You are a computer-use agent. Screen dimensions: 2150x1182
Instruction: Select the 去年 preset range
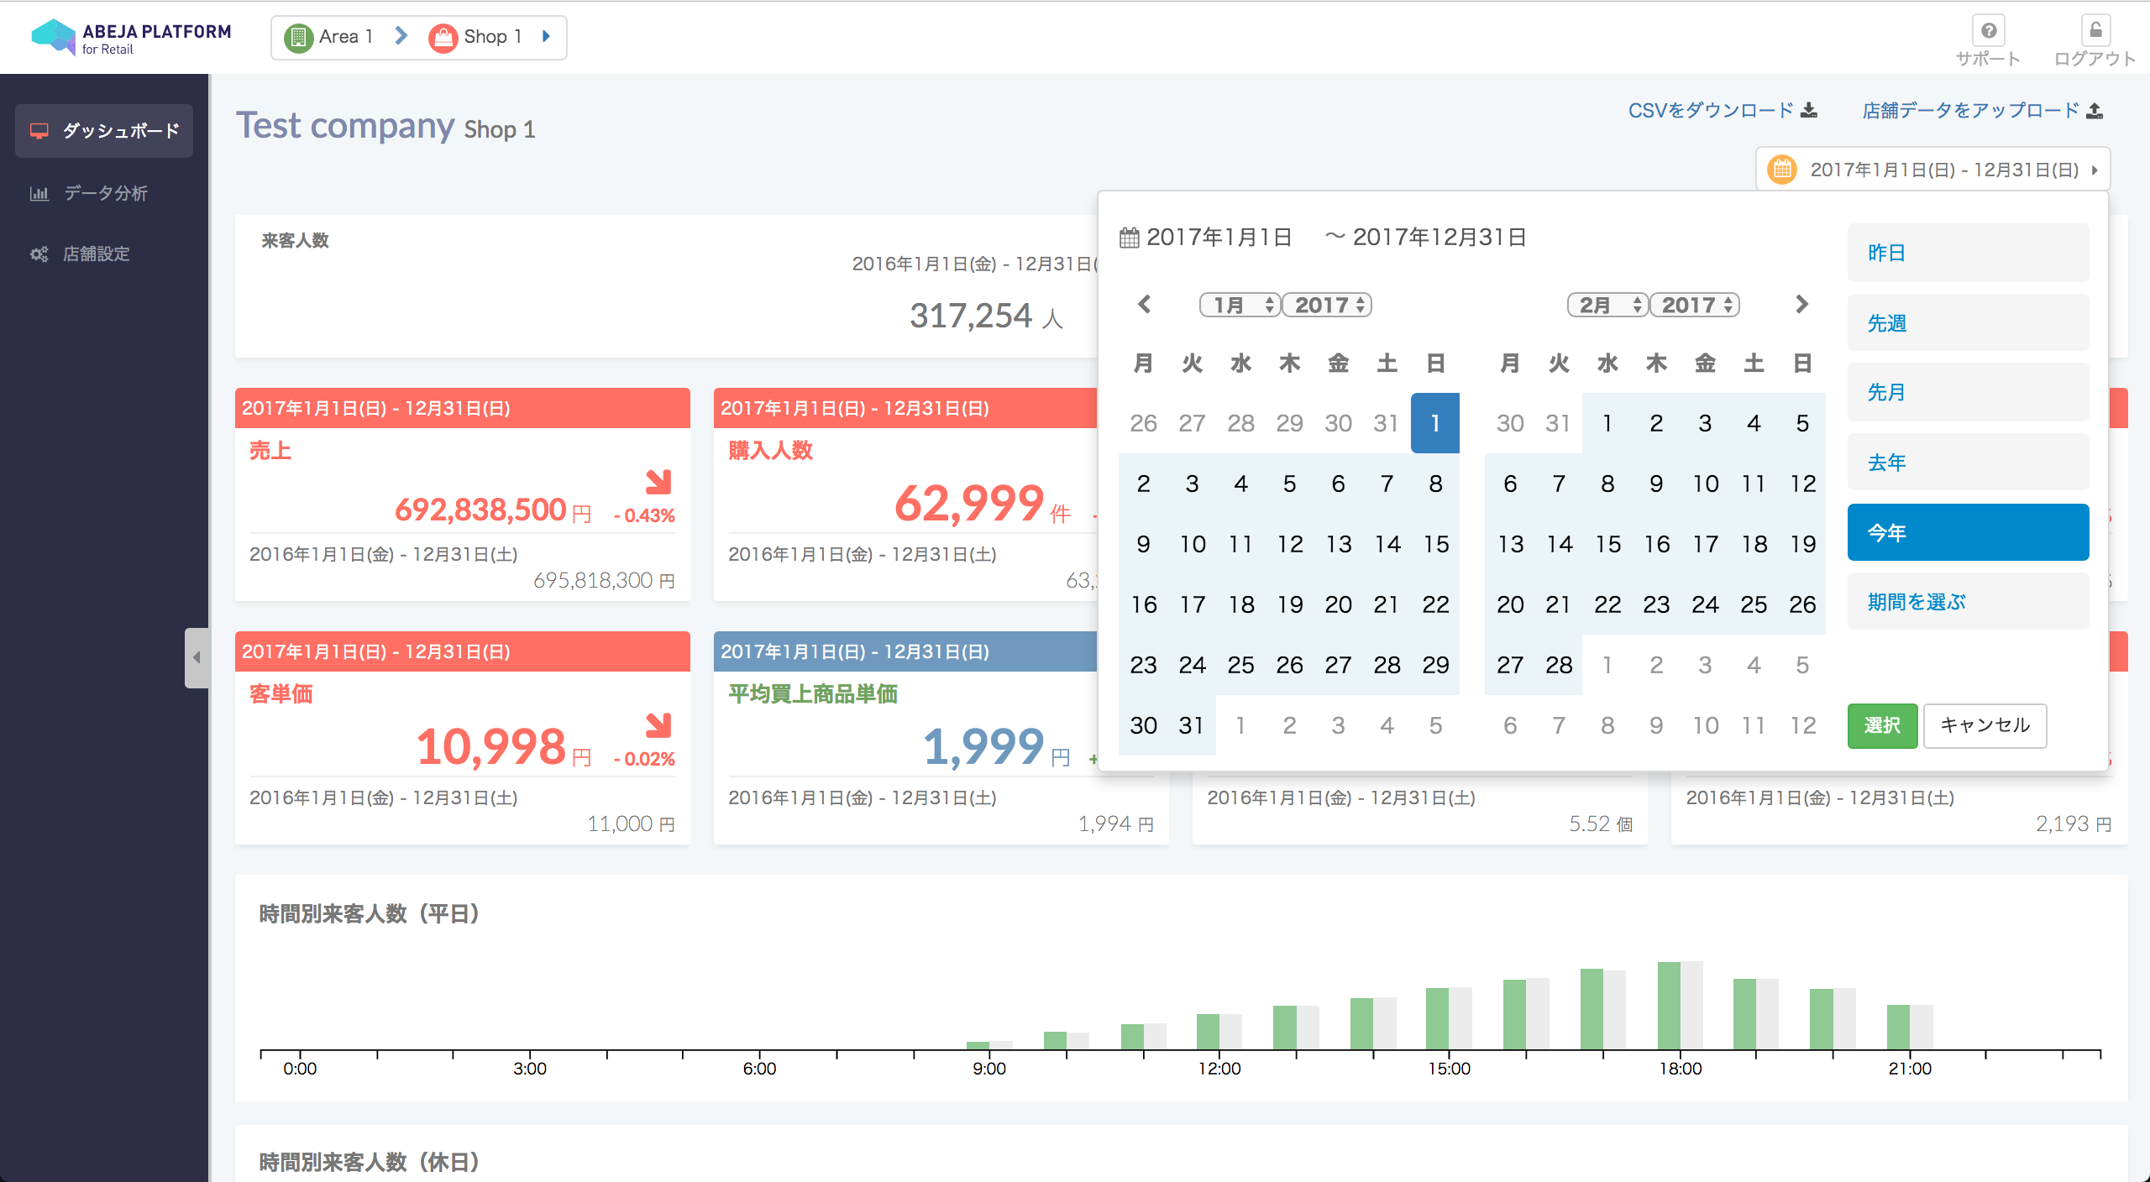[x=1968, y=462]
